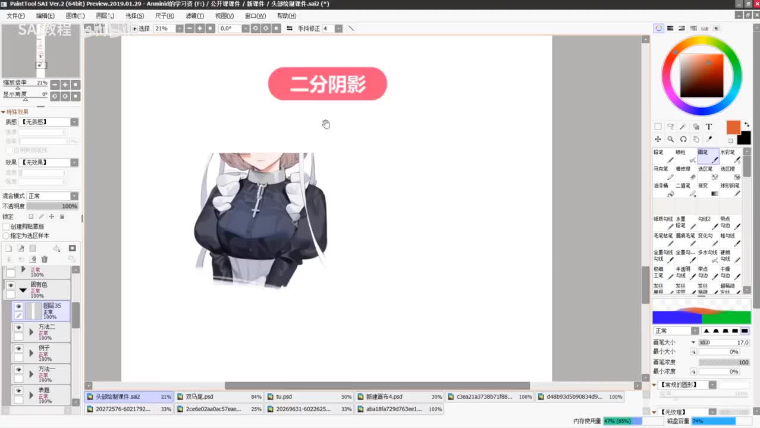Select the Text tool
This screenshot has width=760, height=428.
[709, 127]
